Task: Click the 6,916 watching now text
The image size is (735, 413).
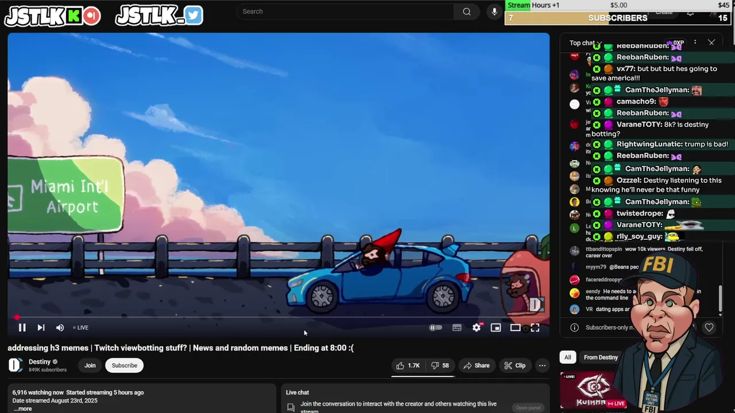Action: [x=38, y=393]
